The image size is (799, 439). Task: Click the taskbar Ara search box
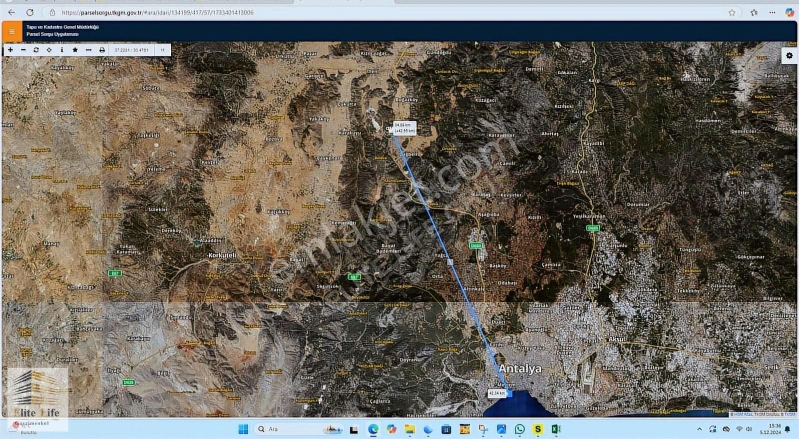point(300,429)
